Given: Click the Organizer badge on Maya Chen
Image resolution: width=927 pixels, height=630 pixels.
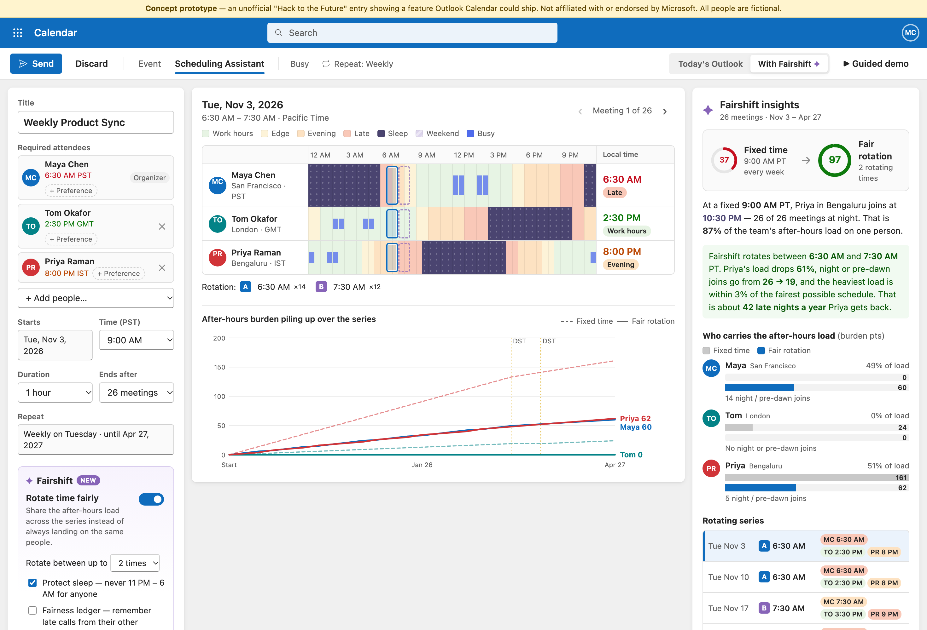Looking at the screenshot, I should tap(149, 178).
